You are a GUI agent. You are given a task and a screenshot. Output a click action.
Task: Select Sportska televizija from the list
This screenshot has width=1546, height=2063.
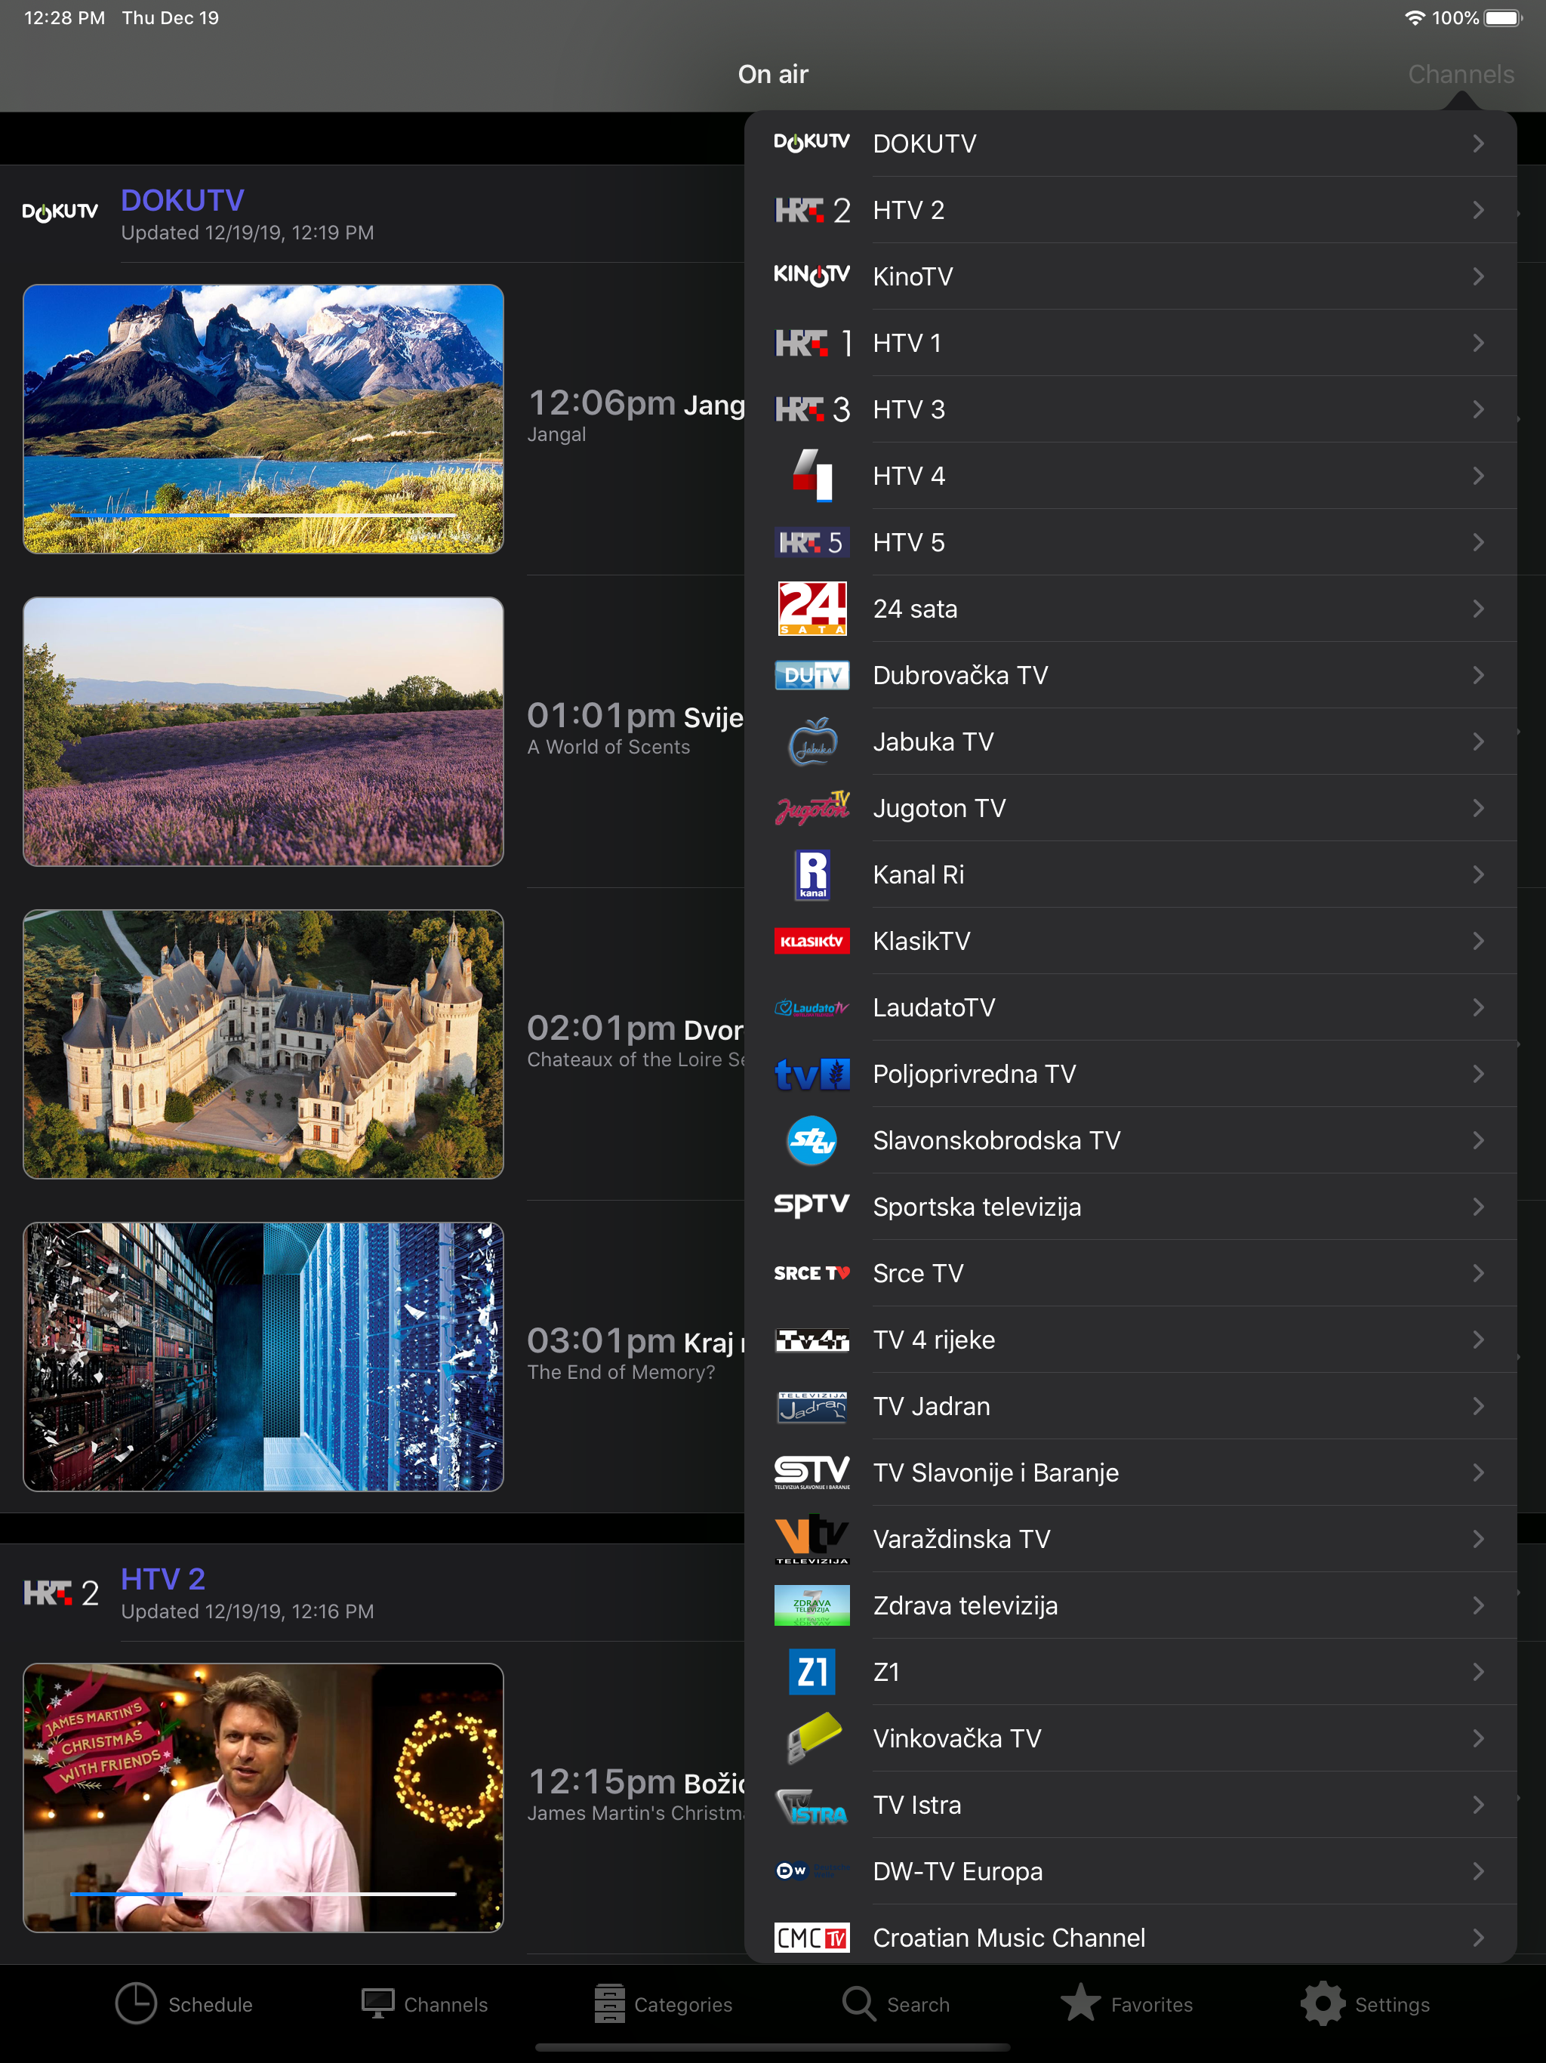pos(1130,1206)
